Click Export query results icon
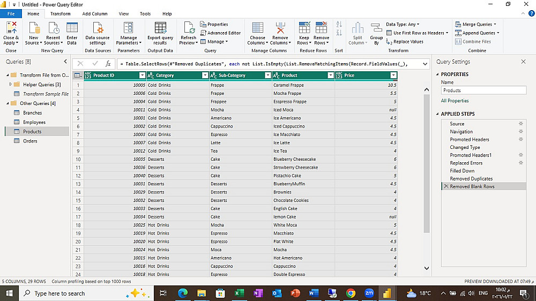536x301 pixels. click(x=160, y=28)
